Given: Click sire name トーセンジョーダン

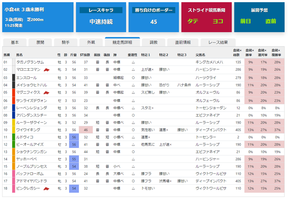Looking at the screenshot, I should click(x=211, y=108).
